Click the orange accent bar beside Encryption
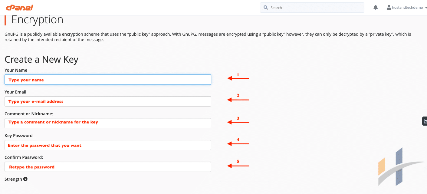Screen dimensions: 427x194 [5, 19]
